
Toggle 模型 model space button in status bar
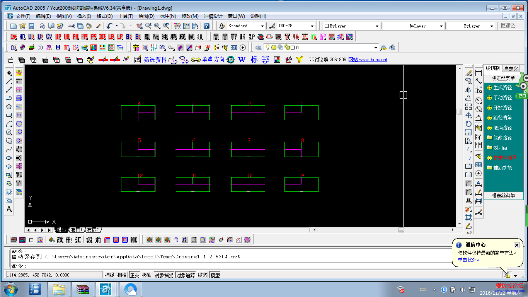pyautogui.click(x=215, y=275)
